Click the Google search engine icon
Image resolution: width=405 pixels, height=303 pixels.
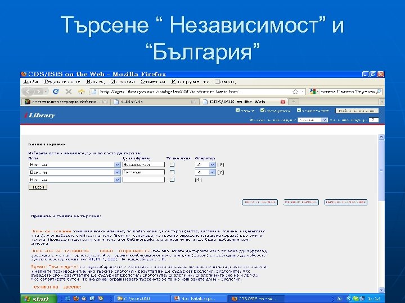click(313, 91)
